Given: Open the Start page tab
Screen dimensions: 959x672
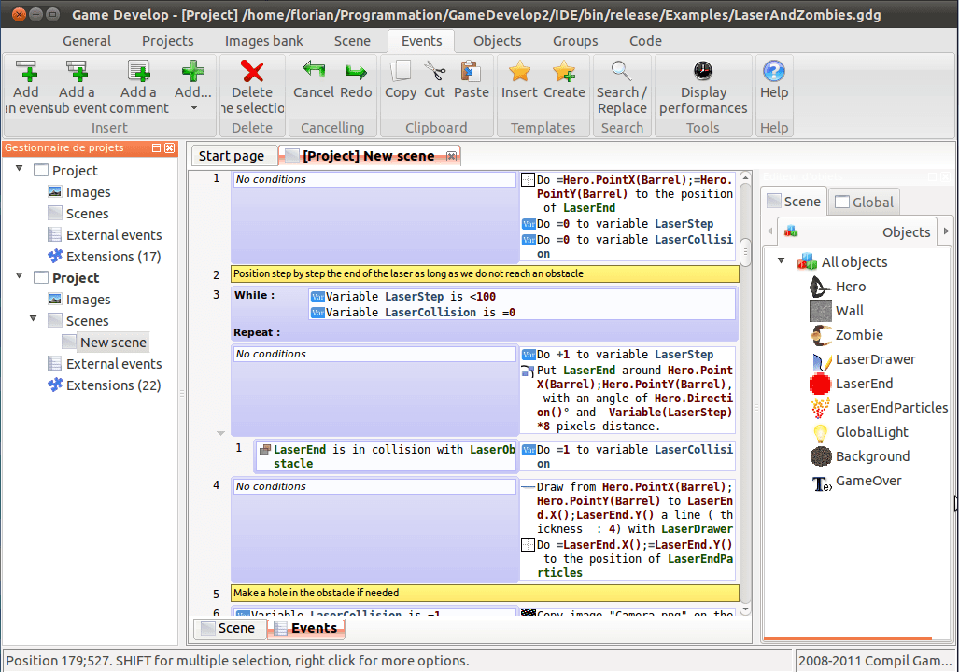Looking at the screenshot, I should (x=233, y=155).
